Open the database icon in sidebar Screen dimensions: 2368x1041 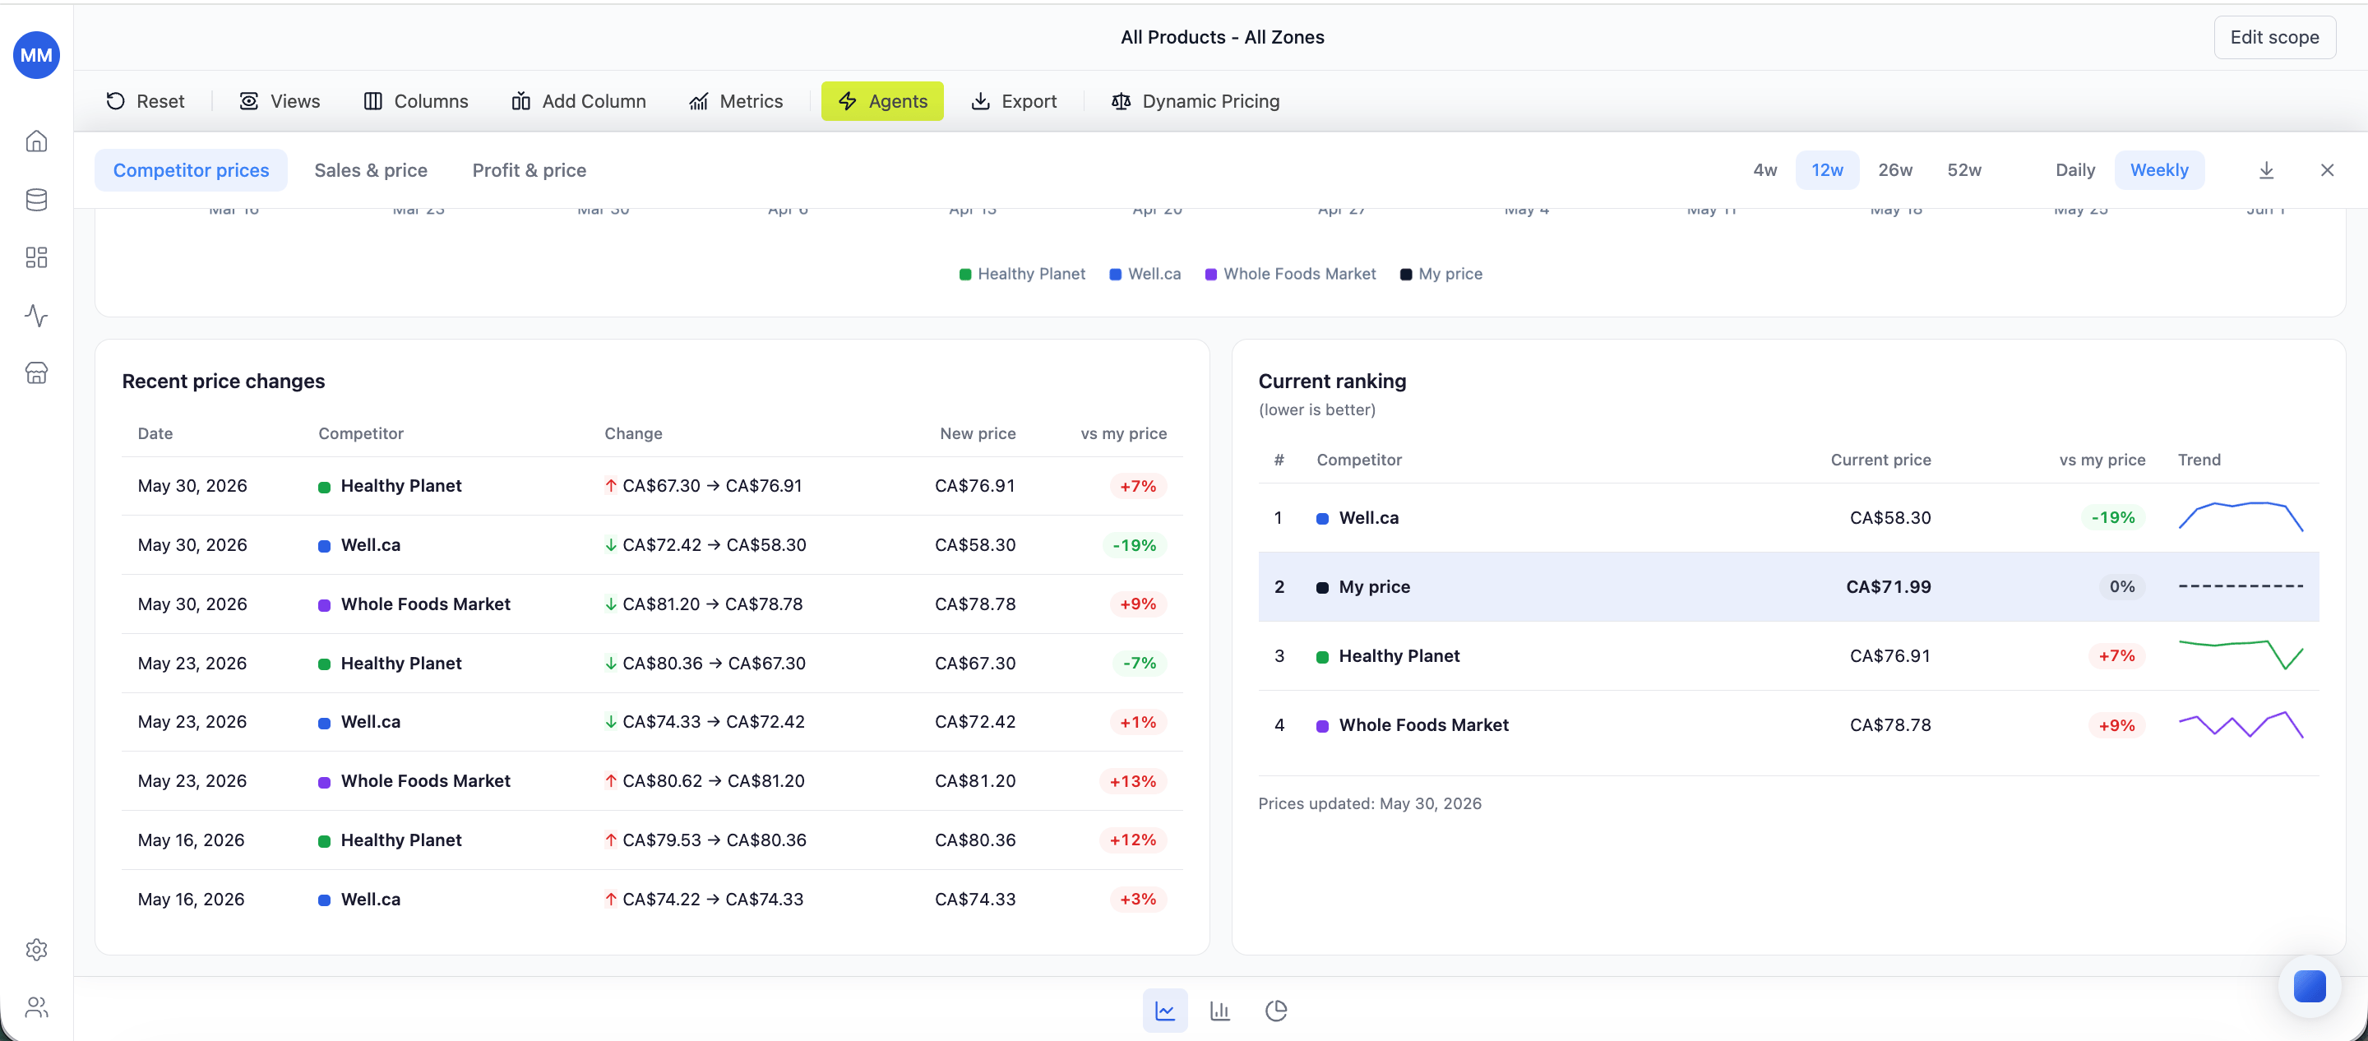[x=37, y=200]
